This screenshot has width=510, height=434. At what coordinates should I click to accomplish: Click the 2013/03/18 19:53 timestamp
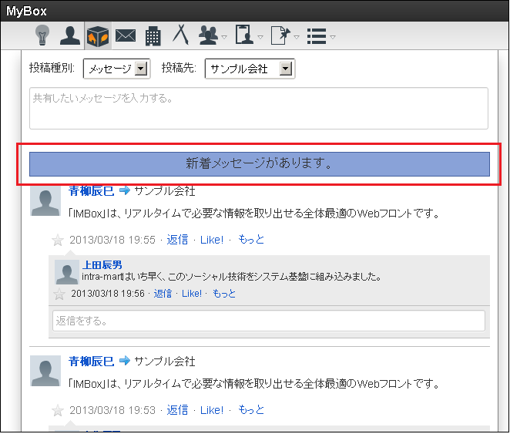112,410
